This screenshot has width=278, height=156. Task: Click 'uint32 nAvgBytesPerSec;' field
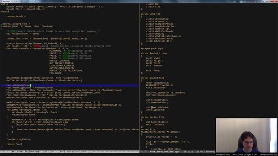(161, 26)
